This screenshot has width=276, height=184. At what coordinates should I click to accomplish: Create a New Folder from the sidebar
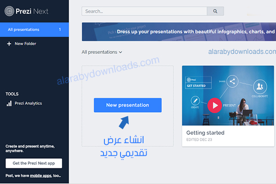[22, 44]
